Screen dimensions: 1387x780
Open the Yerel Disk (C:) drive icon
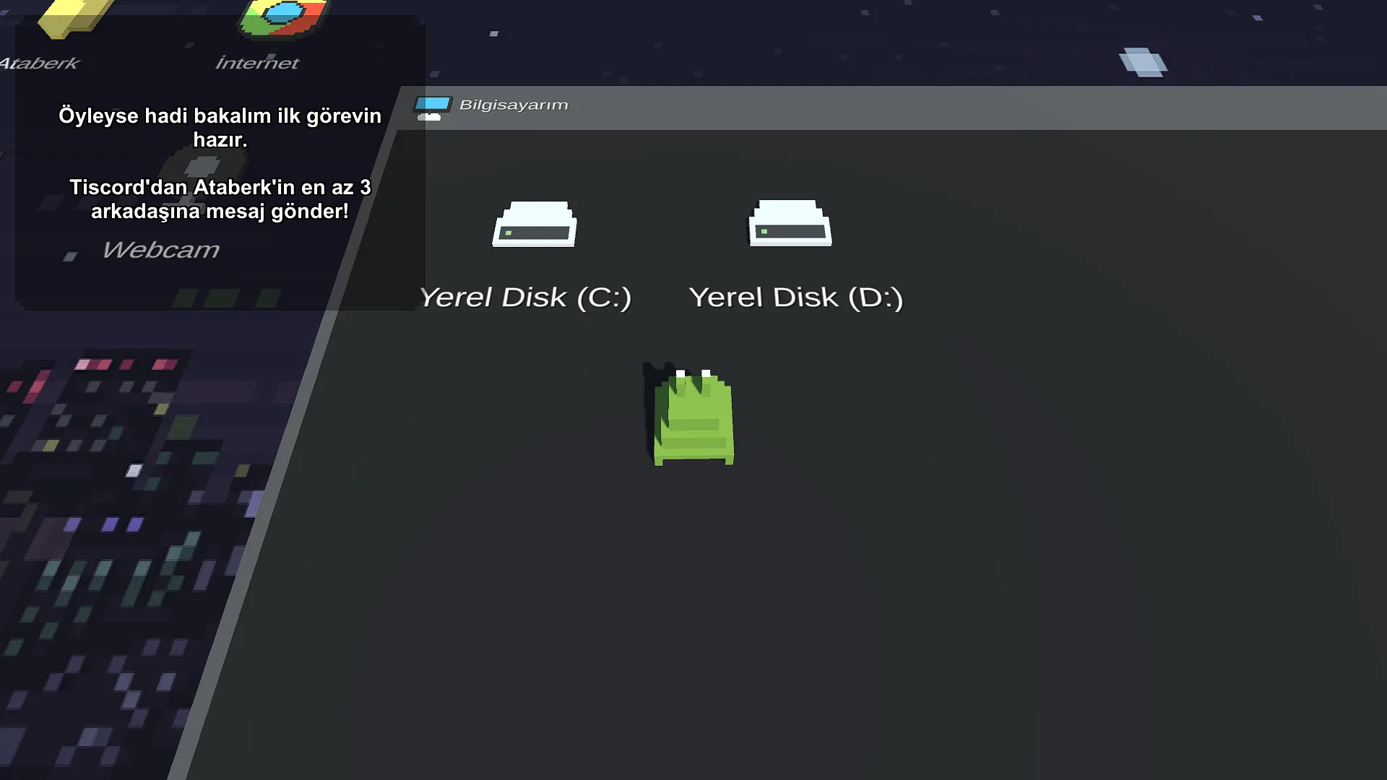[x=535, y=224]
